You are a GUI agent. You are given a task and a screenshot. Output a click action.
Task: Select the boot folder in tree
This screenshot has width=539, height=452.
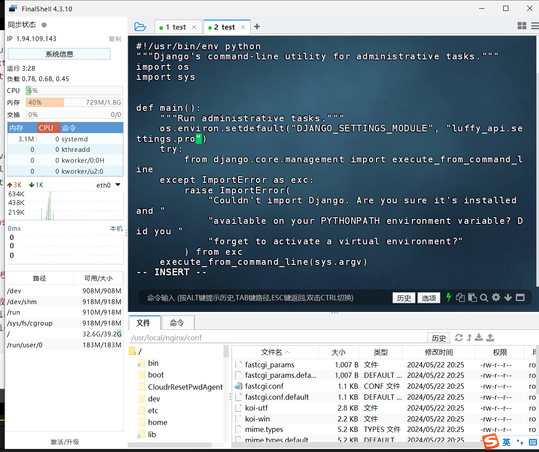coord(155,375)
